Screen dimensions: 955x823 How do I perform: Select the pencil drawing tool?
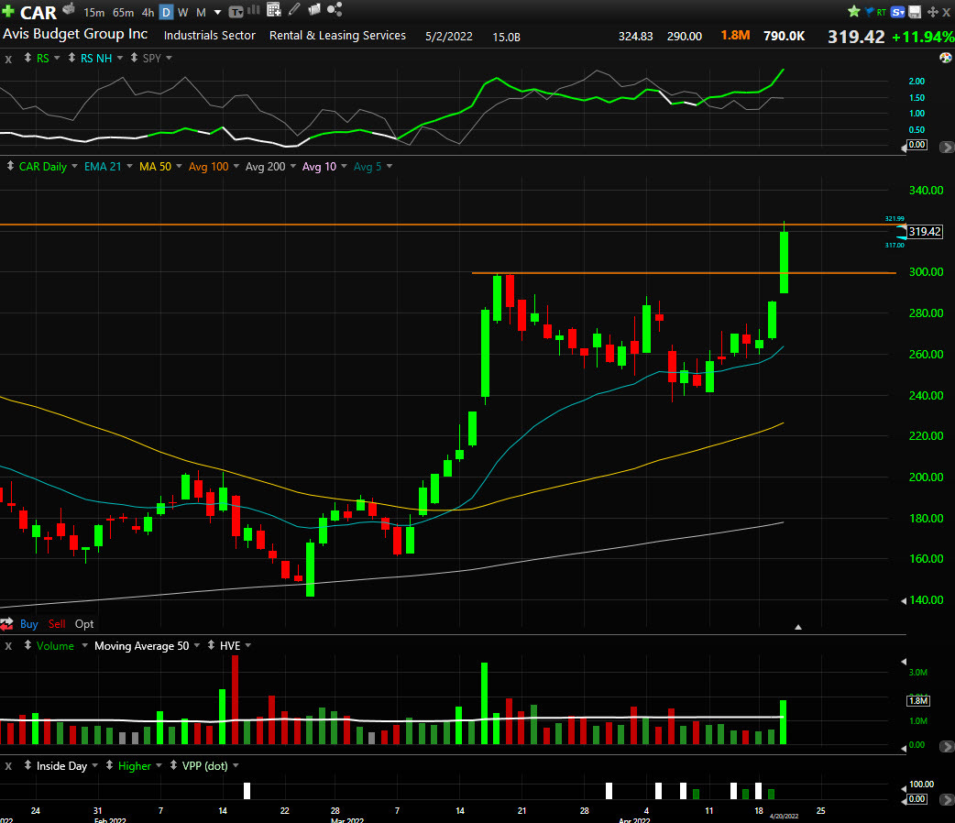[x=294, y=9]
